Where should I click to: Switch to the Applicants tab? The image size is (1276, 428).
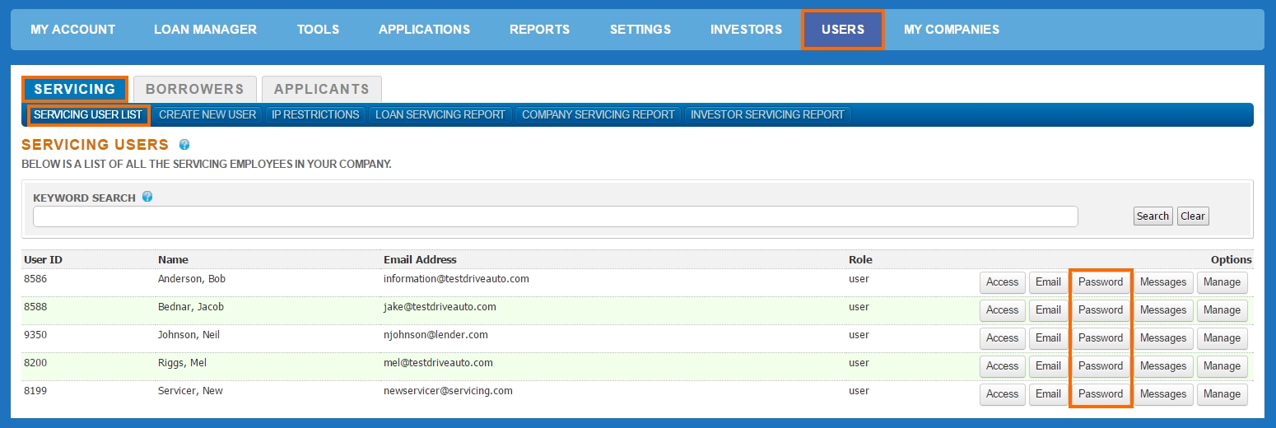[322, 89]
